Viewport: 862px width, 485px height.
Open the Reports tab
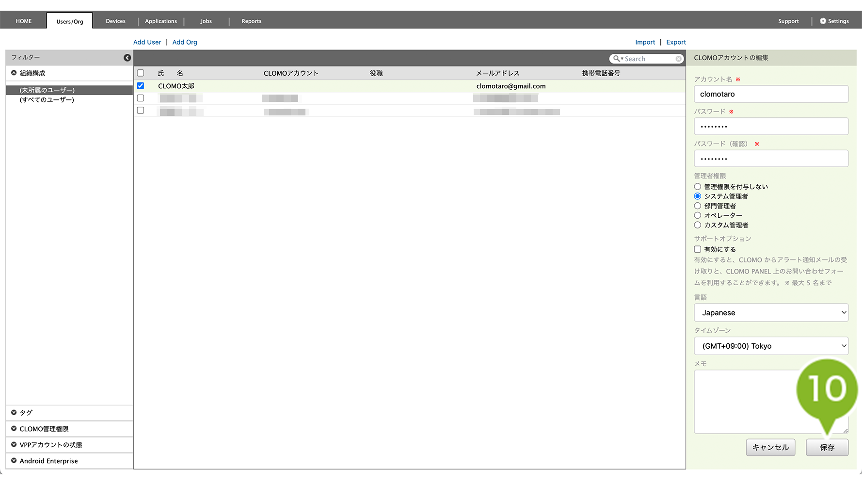[252, 21]
